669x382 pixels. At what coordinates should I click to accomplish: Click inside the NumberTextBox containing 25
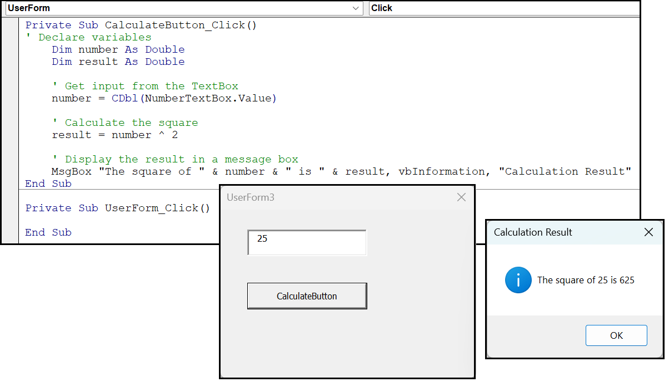pos(307,242)
